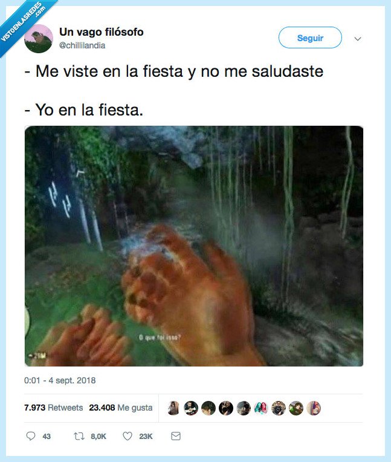The image size is (391, 462).
Task: Open the last liker avatar in row
Action: point(314,408)
